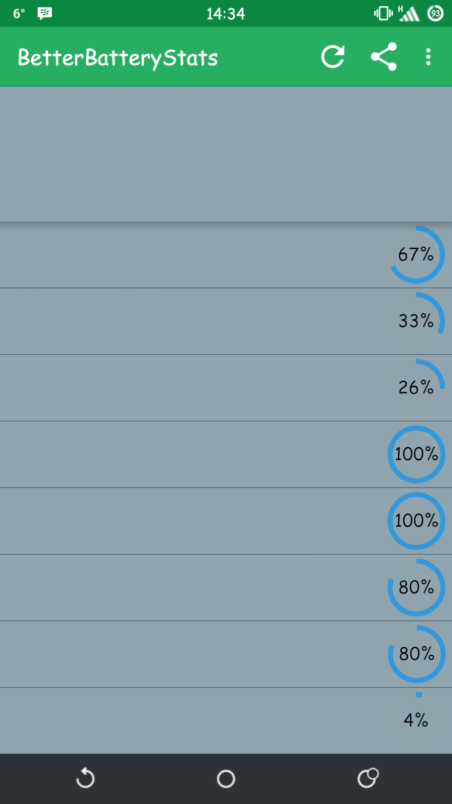
Task: Tap the home circle navigation button
Action: 226,778
